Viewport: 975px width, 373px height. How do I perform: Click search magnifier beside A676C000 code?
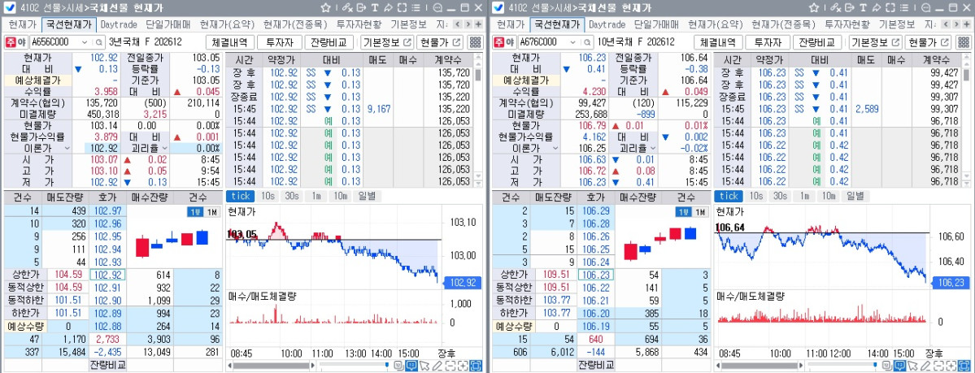[587, 42]
